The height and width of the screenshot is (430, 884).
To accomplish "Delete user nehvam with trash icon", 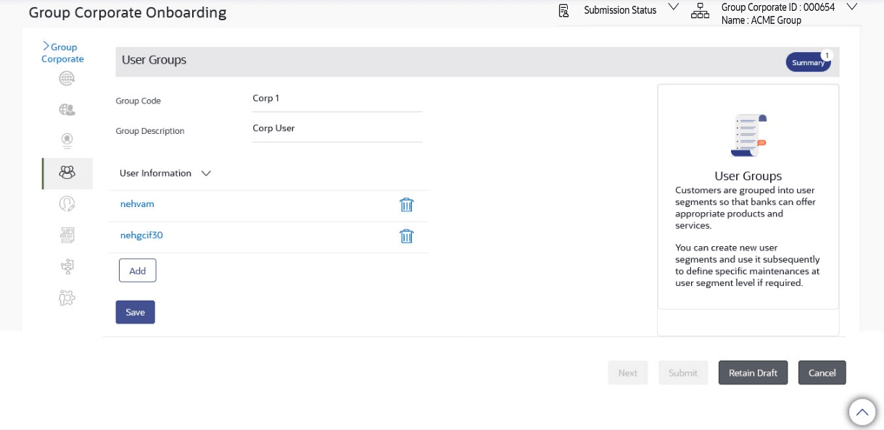I will click(x=406, y=205).
